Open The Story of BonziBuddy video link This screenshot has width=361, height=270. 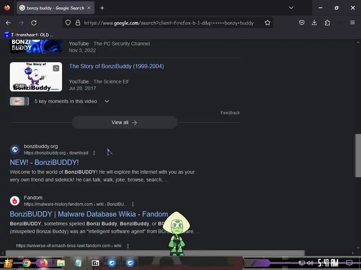coord(116,66)
